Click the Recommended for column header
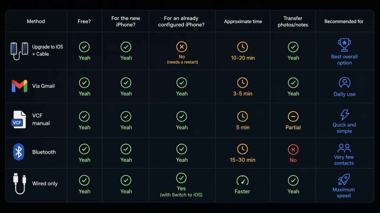The image size is (380, 213). 344,21
